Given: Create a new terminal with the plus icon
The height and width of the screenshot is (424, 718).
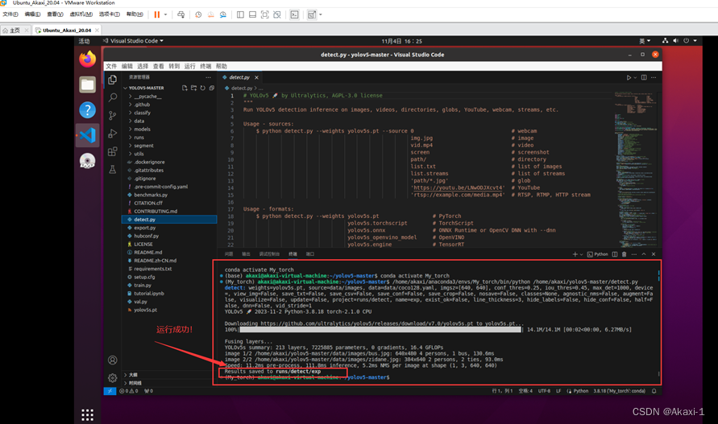Looking at the screenshot, I should click(x=575, y=254).
